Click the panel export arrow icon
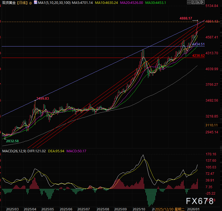Viewport: 222px width, 211px height. (x=202, y=2)
